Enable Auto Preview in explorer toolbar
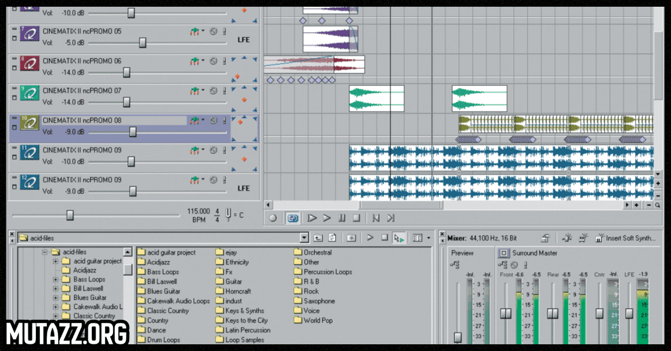The width and height of the screenshot is (671, 351). point(398,238)
